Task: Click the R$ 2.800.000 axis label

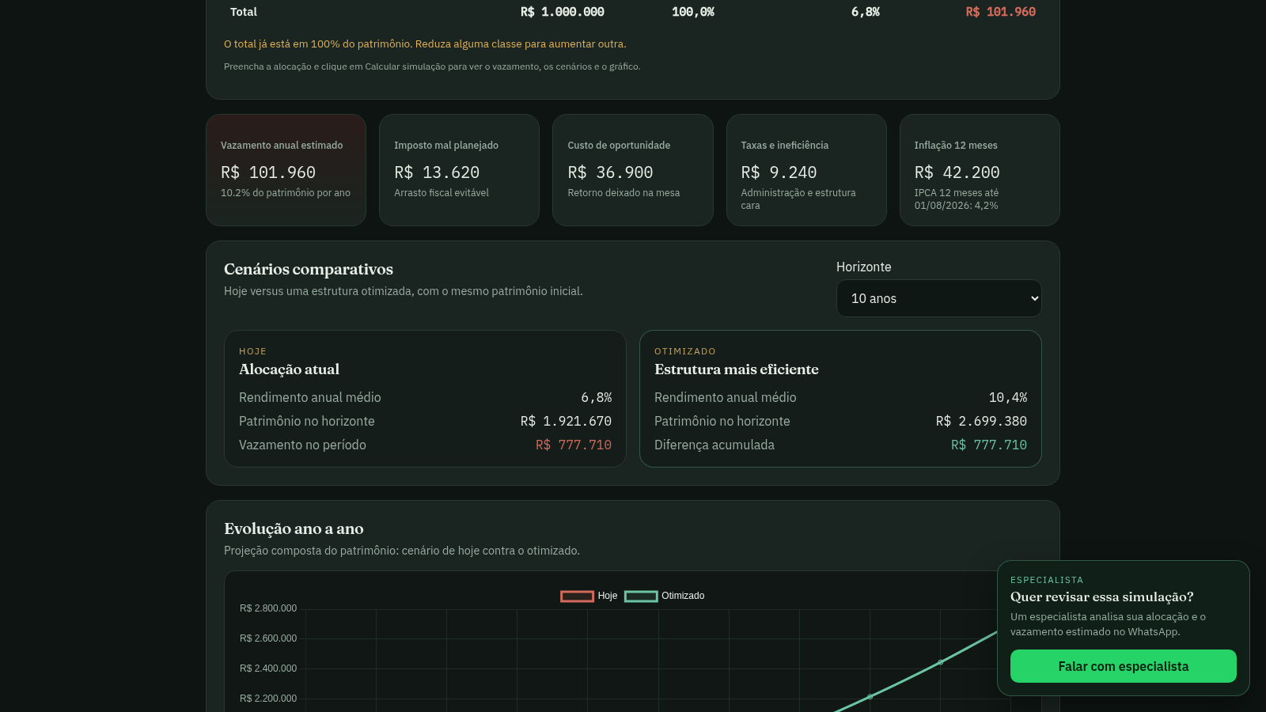Action: (268, 608)
